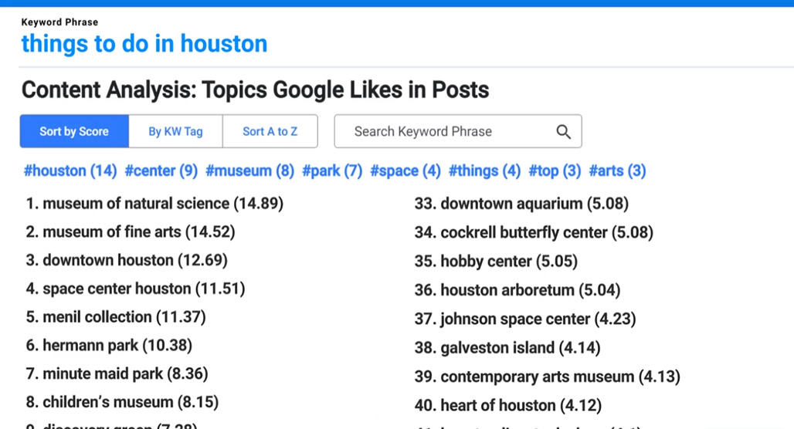Click the magnifying glass search icon
Screen dimensions: 794x429
coord(563,131)
